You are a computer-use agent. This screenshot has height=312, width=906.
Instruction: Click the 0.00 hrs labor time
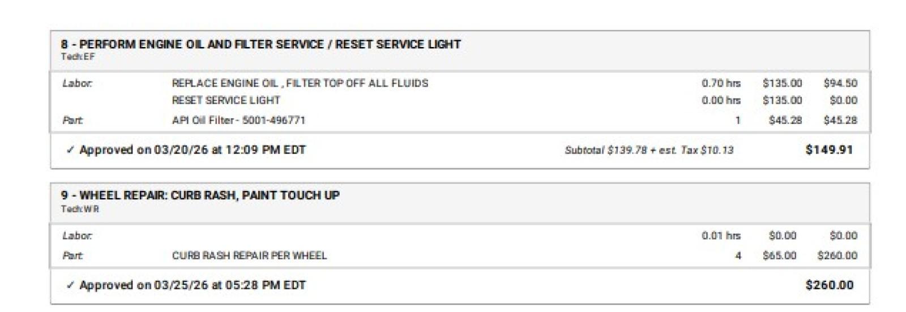(x=721, y=100)
